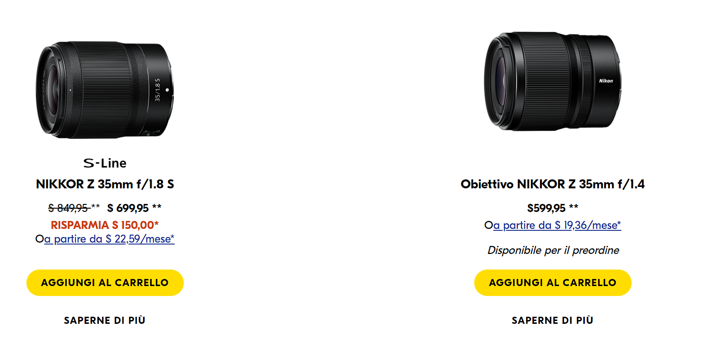Click the Nikon logo on the f/1.4 lens

pyautogui.click(x=606, y=81)
